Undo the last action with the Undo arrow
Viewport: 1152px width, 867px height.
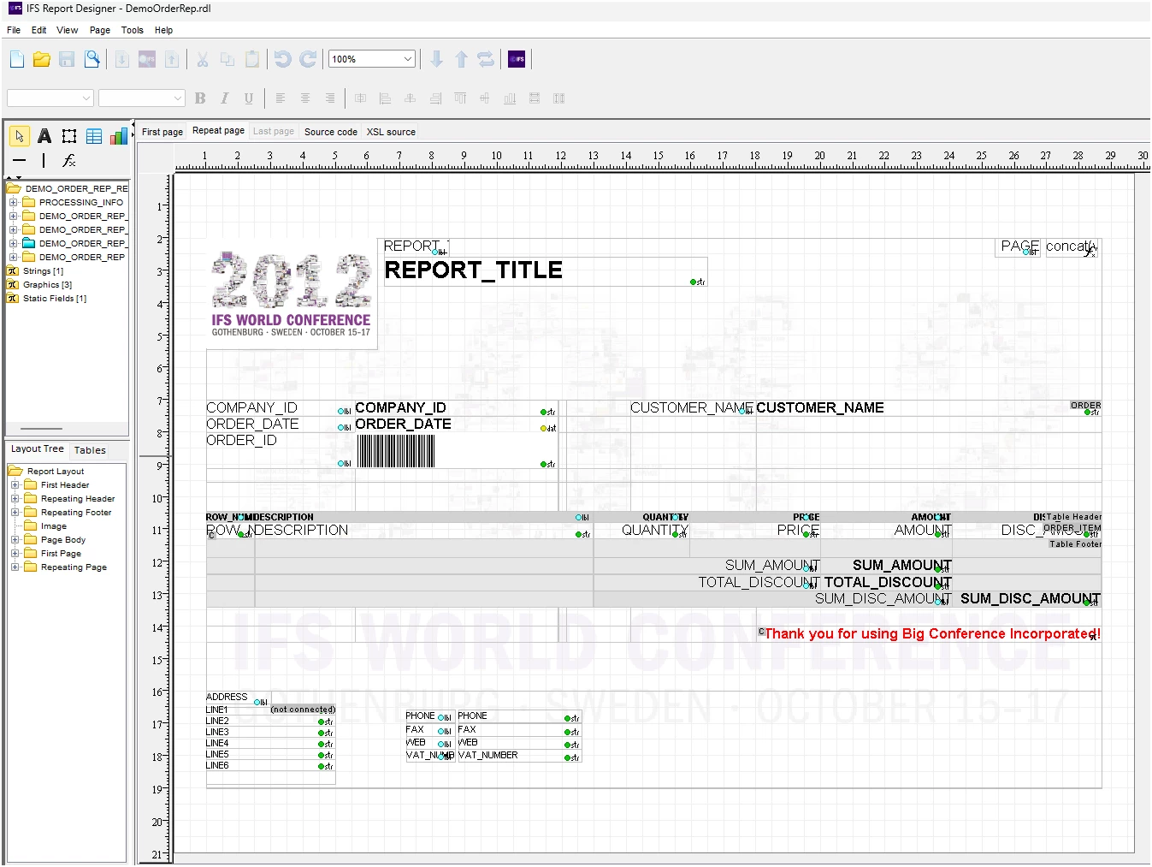[x=283, y=59]
